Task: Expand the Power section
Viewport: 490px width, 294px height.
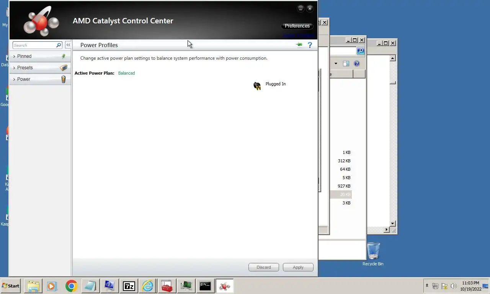Action: tap(40, 79)
